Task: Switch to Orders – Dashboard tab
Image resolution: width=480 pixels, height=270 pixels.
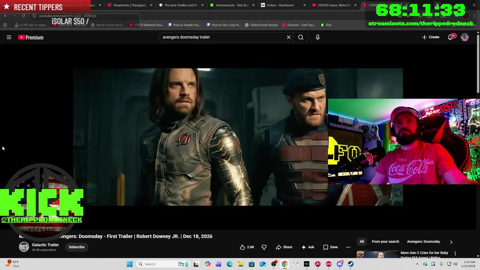Action: point(283,5)
